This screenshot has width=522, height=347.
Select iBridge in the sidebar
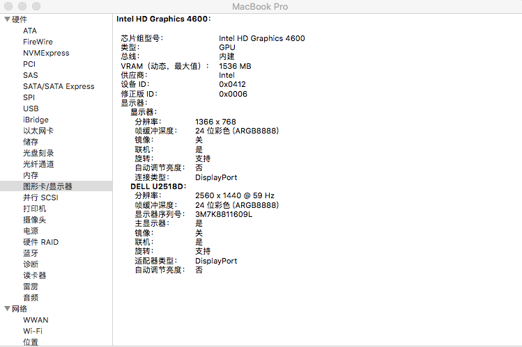[x=36, y=120]
